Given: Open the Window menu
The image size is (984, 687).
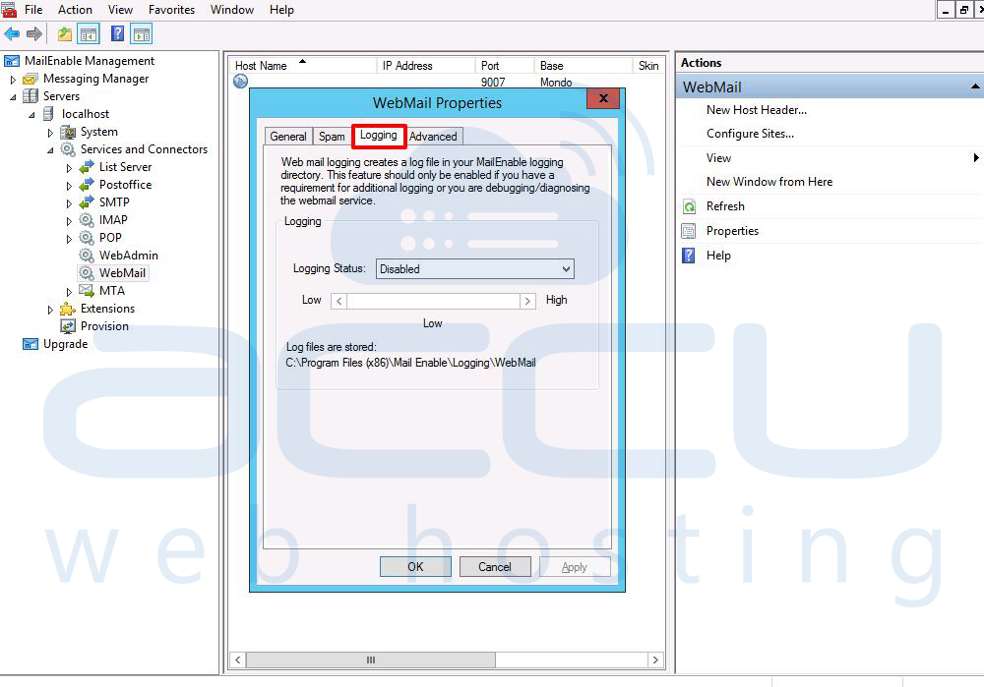Looking at the screenshot, I should pos(231,10).
